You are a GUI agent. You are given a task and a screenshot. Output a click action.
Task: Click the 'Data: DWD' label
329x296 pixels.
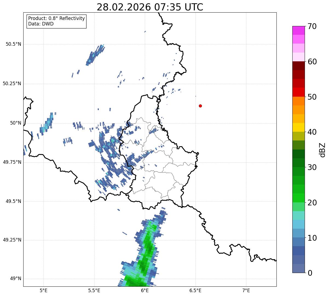pyautogui.click(x=41, y=24)
